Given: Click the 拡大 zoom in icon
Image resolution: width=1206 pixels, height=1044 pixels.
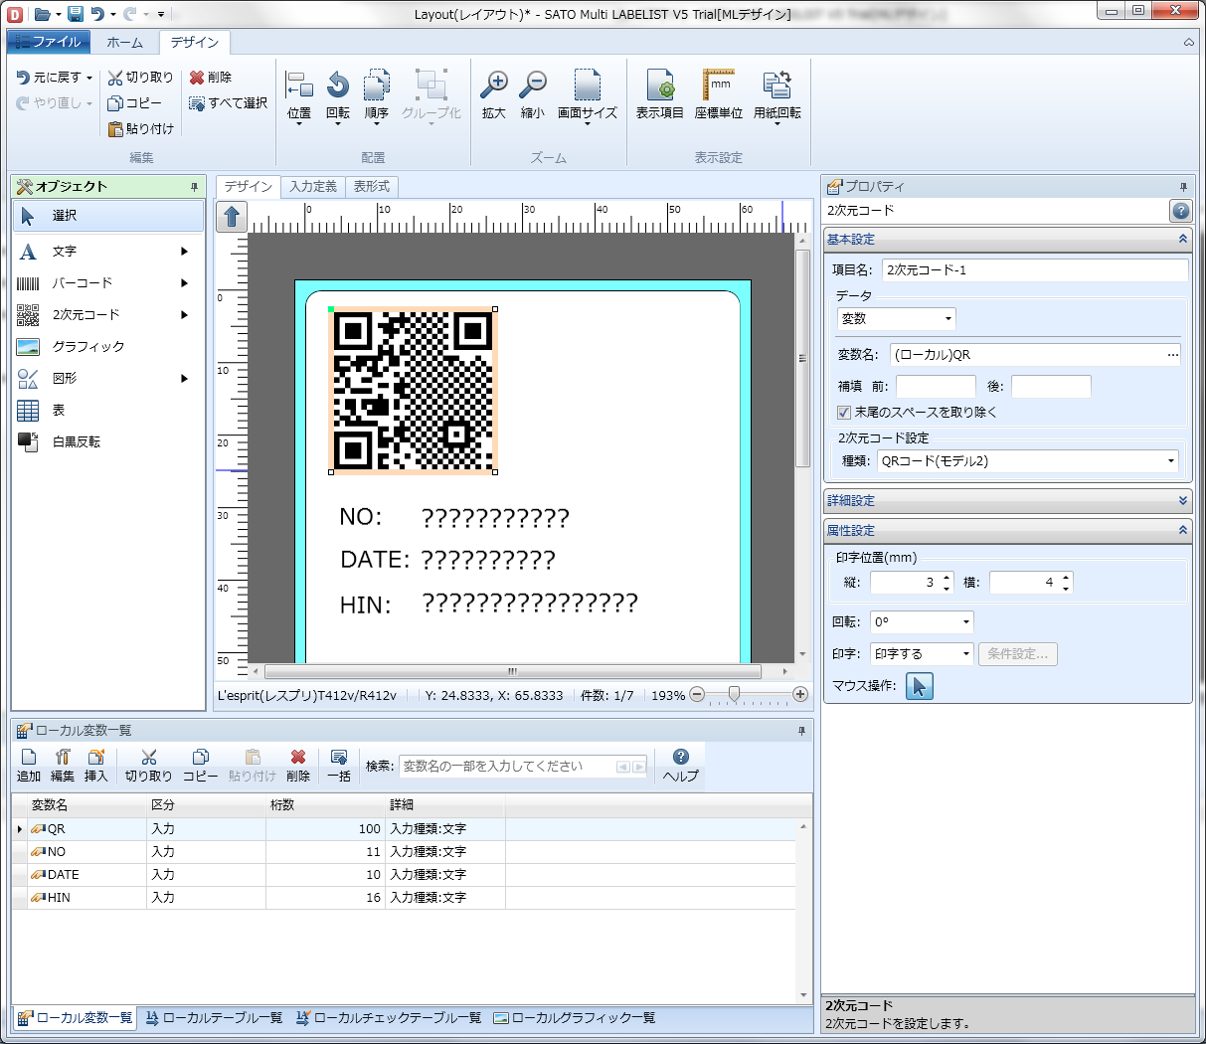Looking at the screenshot, I should (493, 94).
